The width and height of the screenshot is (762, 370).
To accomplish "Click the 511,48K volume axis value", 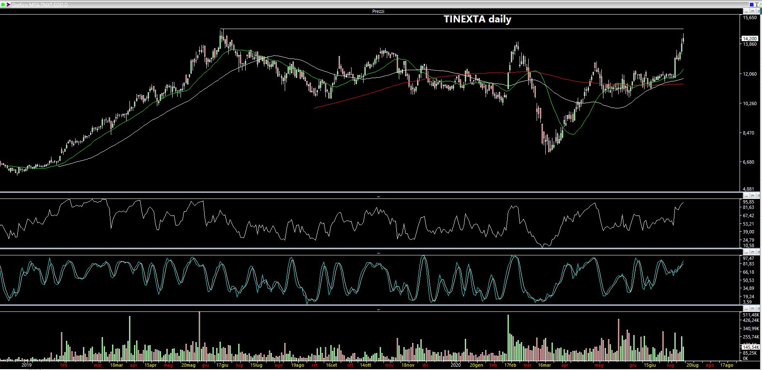I will coord(750,315).
